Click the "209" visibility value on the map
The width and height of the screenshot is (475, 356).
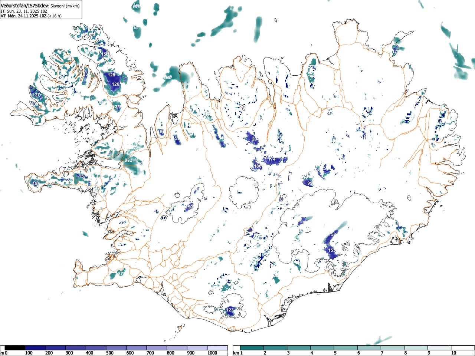[x=35, y=104]
